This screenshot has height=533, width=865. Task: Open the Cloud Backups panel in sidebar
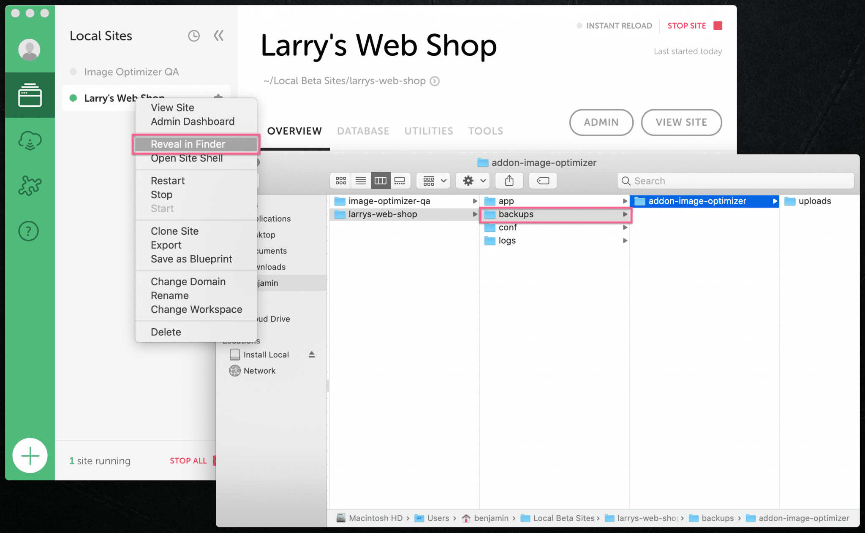(x=30, y=141)
